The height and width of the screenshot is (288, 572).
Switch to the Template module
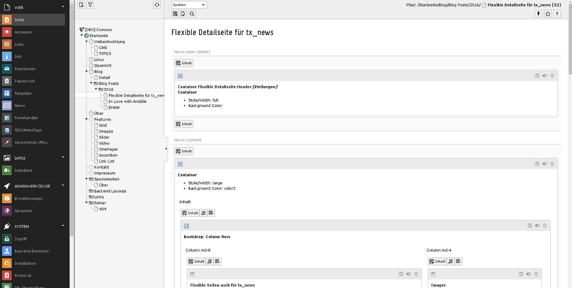pos(23,93)
